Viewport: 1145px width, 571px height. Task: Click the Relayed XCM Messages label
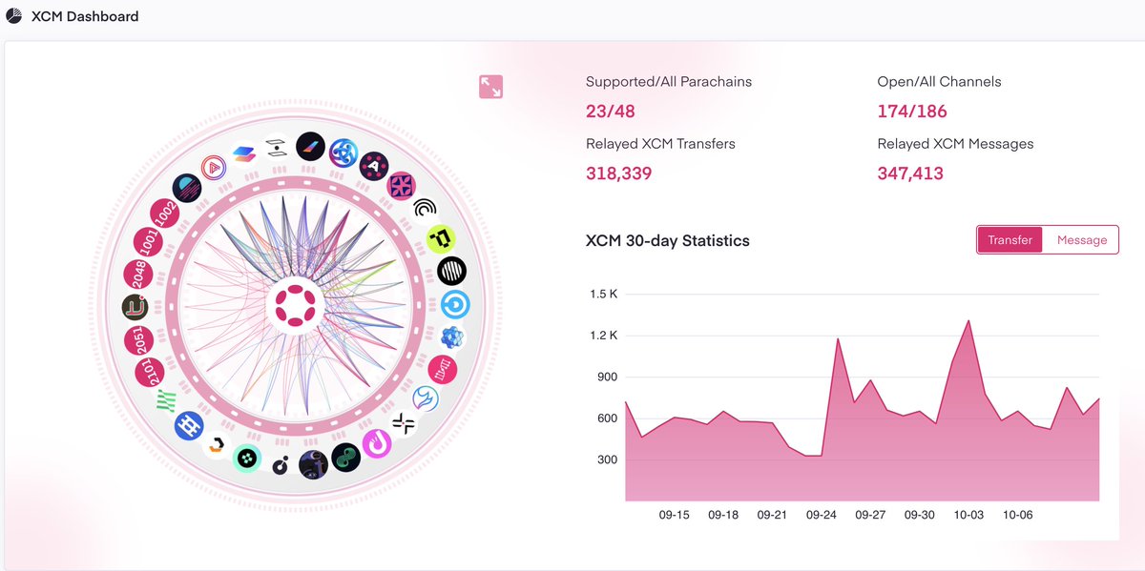[956, 143]
